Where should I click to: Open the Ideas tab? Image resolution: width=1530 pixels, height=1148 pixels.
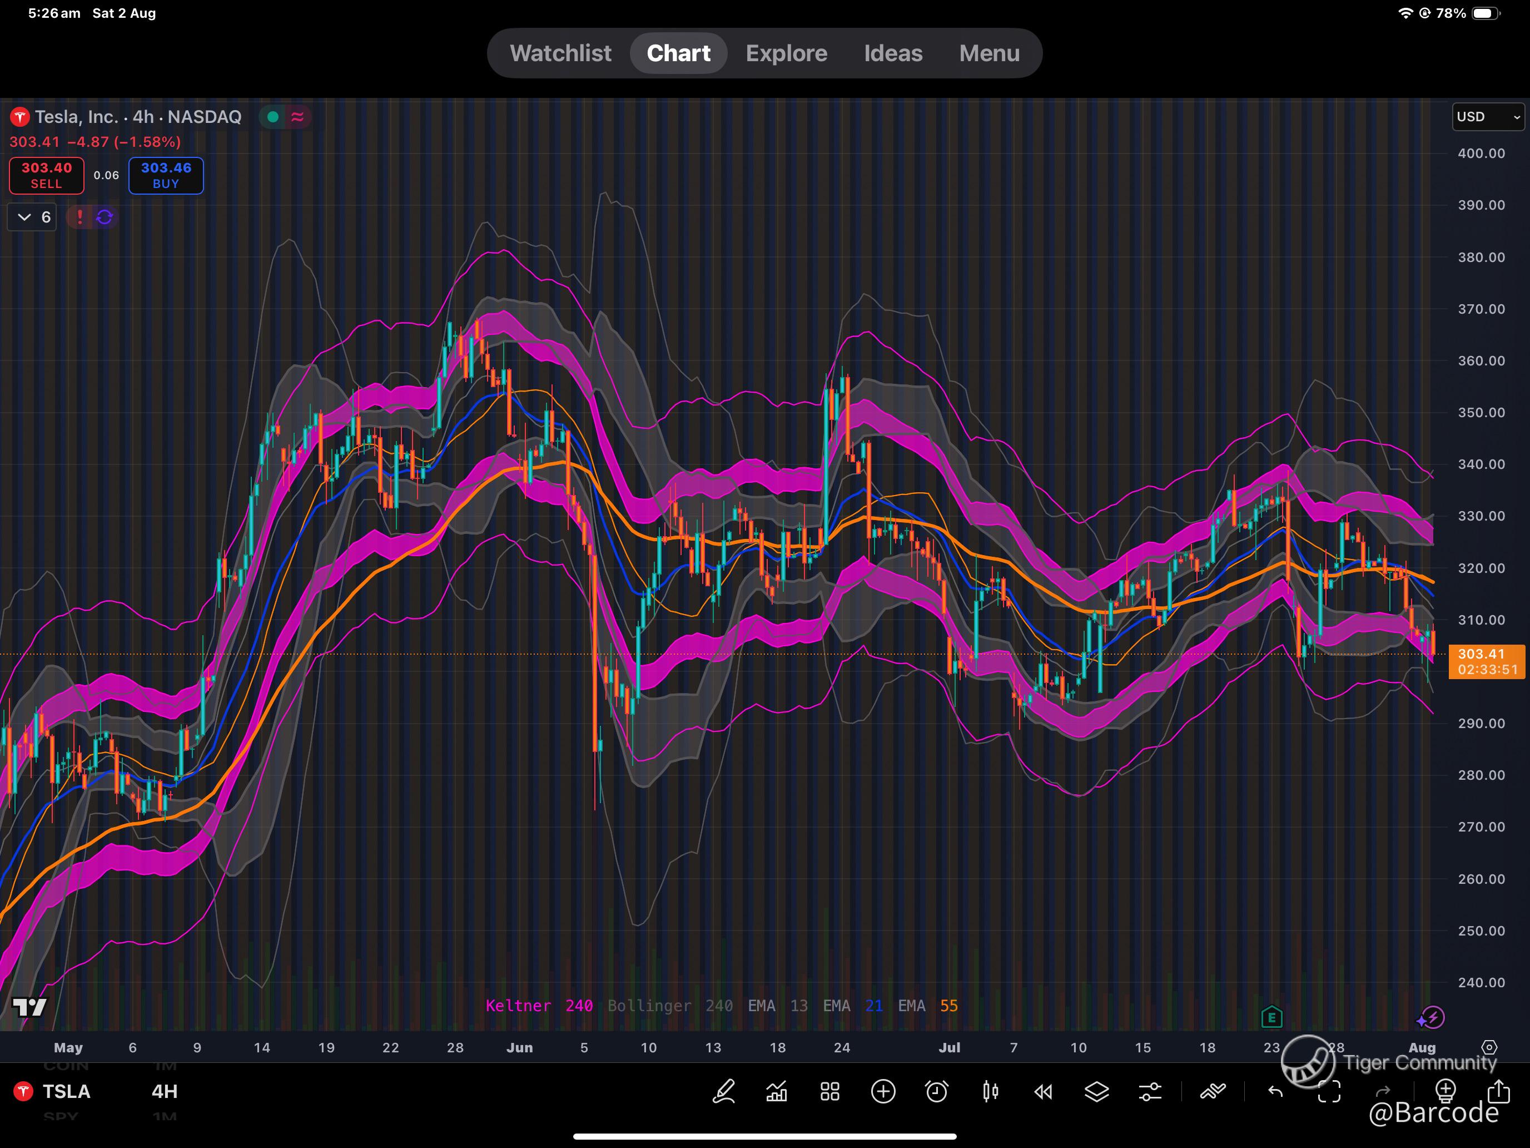892,53
